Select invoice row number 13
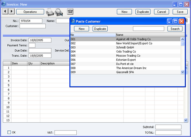The width and height of the screenshot is (191, 137). (7, 120)
